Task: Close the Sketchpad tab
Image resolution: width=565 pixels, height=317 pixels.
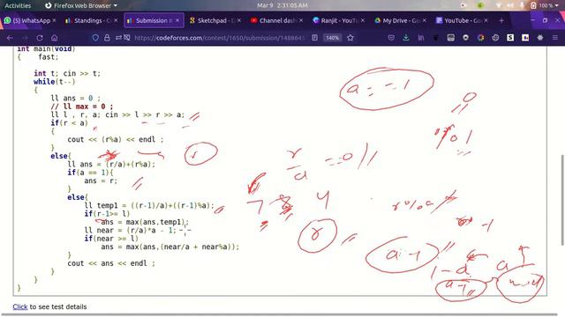Action: [x=239, y=20]
